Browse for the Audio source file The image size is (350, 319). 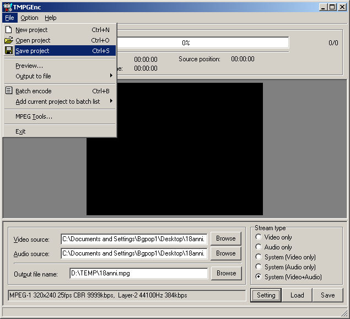tap(225, 253)
